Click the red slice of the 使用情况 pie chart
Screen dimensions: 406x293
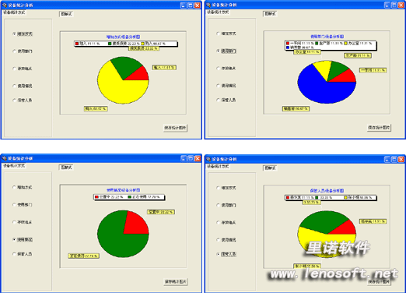coord(135,224)
